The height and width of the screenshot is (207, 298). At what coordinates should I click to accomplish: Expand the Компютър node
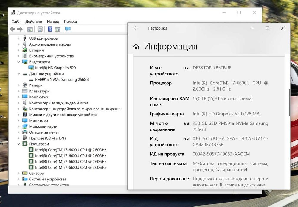tap(18, 97)
